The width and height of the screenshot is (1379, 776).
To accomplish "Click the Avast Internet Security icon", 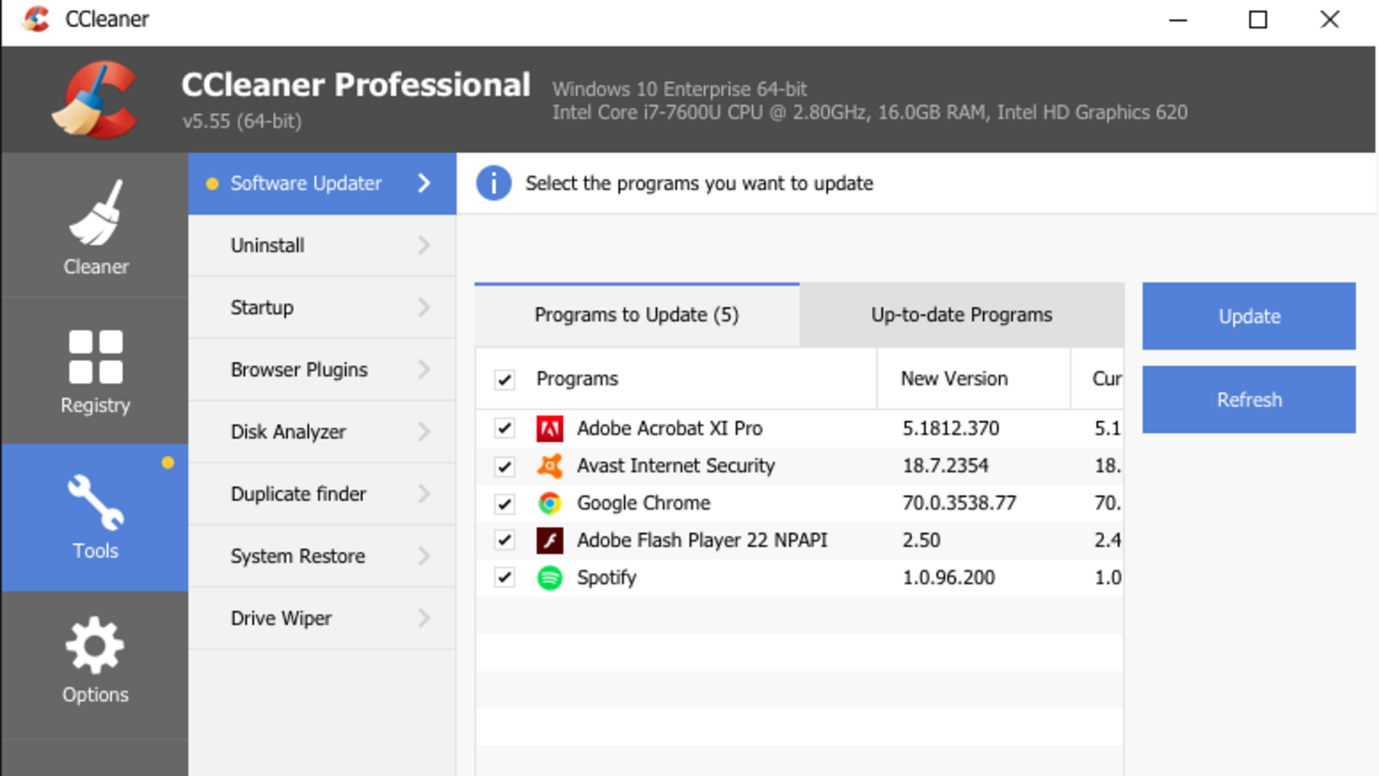I will tap(550, 466).
